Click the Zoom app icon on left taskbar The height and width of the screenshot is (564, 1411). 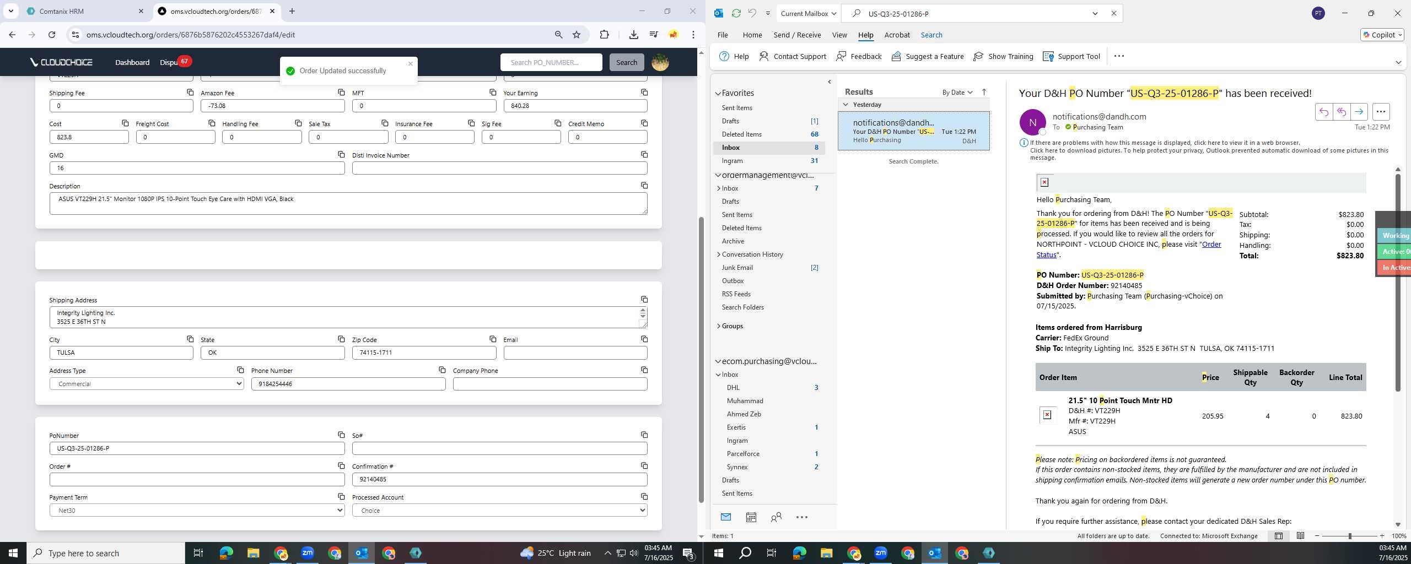coord(307,553)
